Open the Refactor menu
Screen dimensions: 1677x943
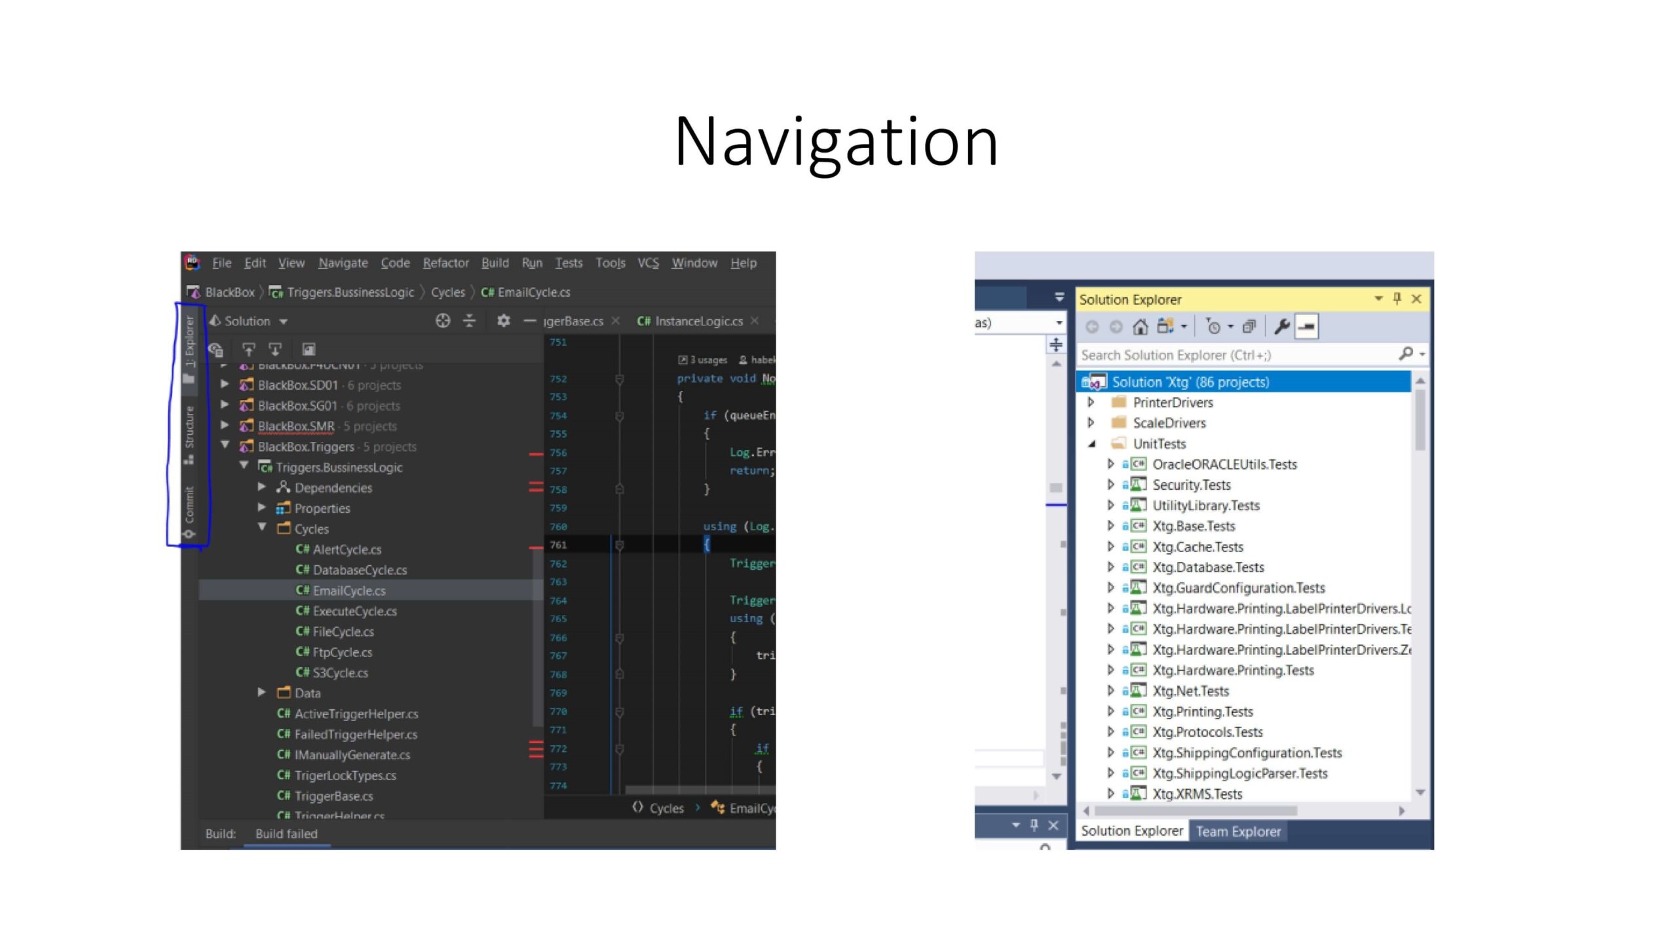(445, 263)
